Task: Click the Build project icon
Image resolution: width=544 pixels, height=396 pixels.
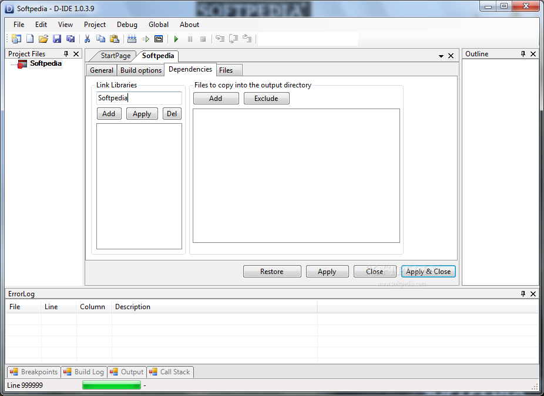Action: [132, 39]
